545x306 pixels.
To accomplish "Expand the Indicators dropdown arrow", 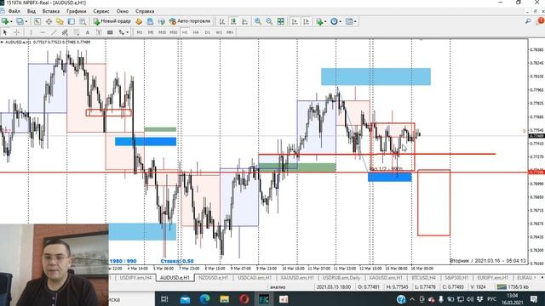I will pyautogui.click(x=325, y=21).
